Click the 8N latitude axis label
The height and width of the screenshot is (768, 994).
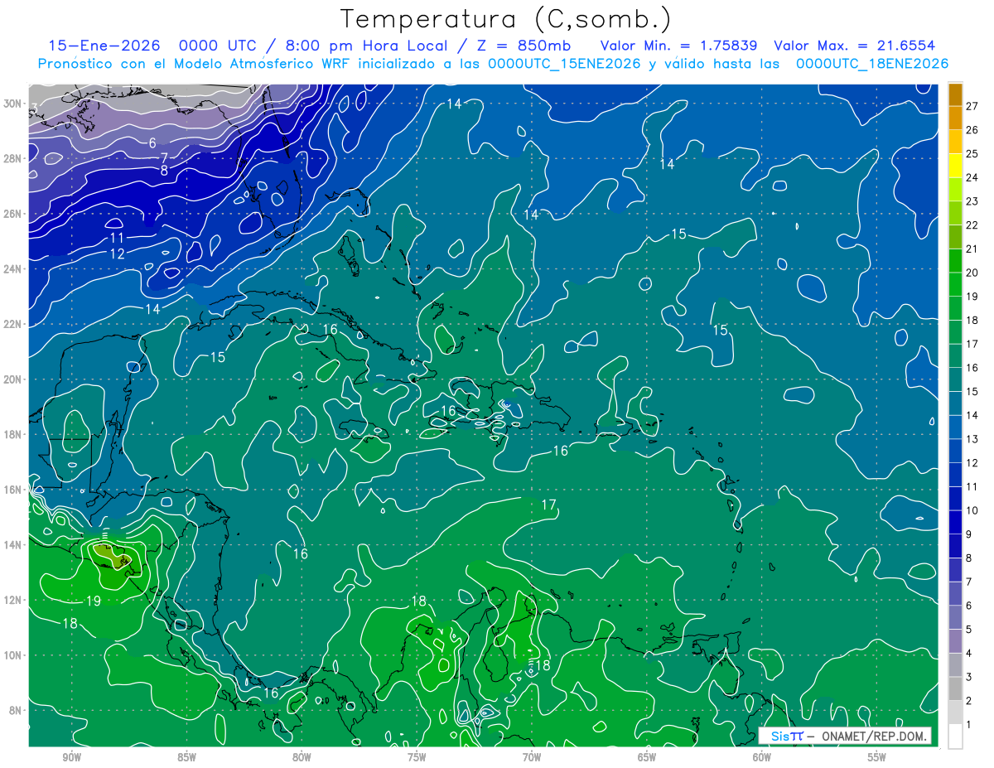15,710
